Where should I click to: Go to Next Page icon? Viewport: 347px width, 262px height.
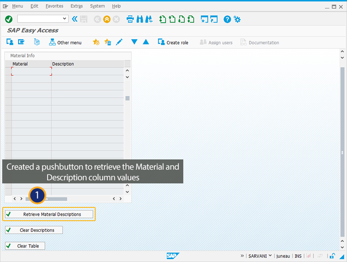pos(182,19)
